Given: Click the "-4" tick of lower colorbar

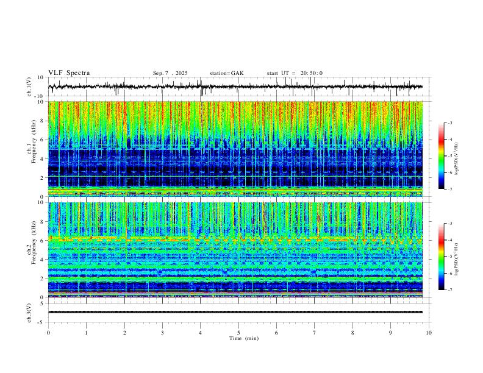Looking at the screenshot, I should click(449, 240).
